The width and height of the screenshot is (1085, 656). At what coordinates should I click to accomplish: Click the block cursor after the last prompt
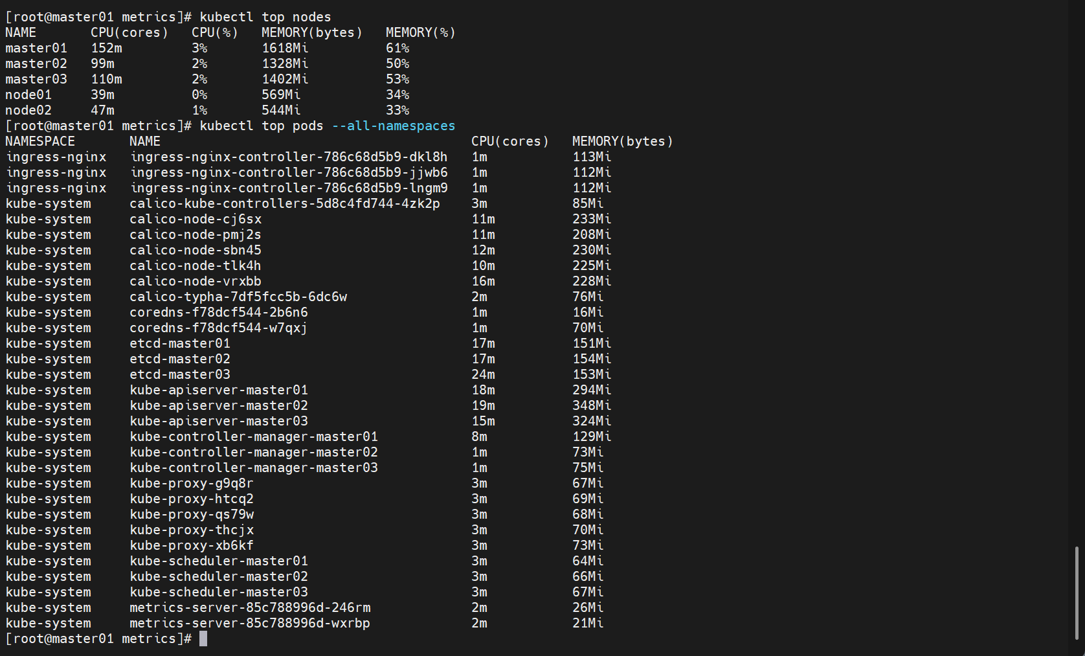pyautogui.click(x=203, y=639)
